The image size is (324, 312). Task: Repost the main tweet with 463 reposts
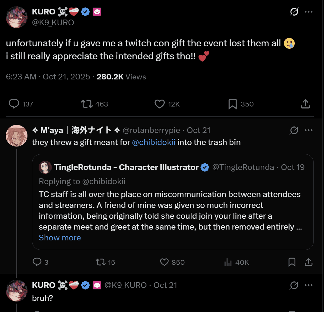pyautogui.click(x=87, y=104)
